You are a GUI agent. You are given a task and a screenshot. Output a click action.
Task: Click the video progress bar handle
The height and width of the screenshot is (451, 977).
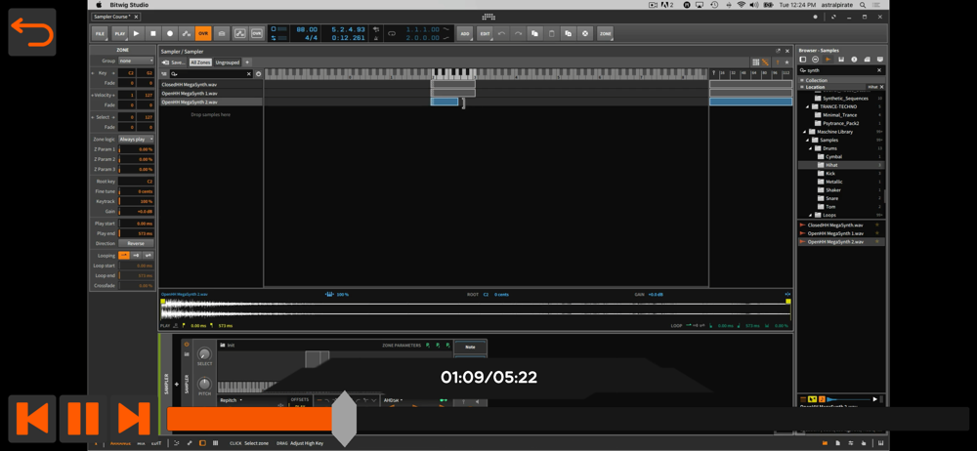[344, 419]
